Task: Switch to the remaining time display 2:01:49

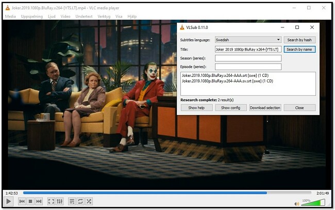Action: (323, 193)
